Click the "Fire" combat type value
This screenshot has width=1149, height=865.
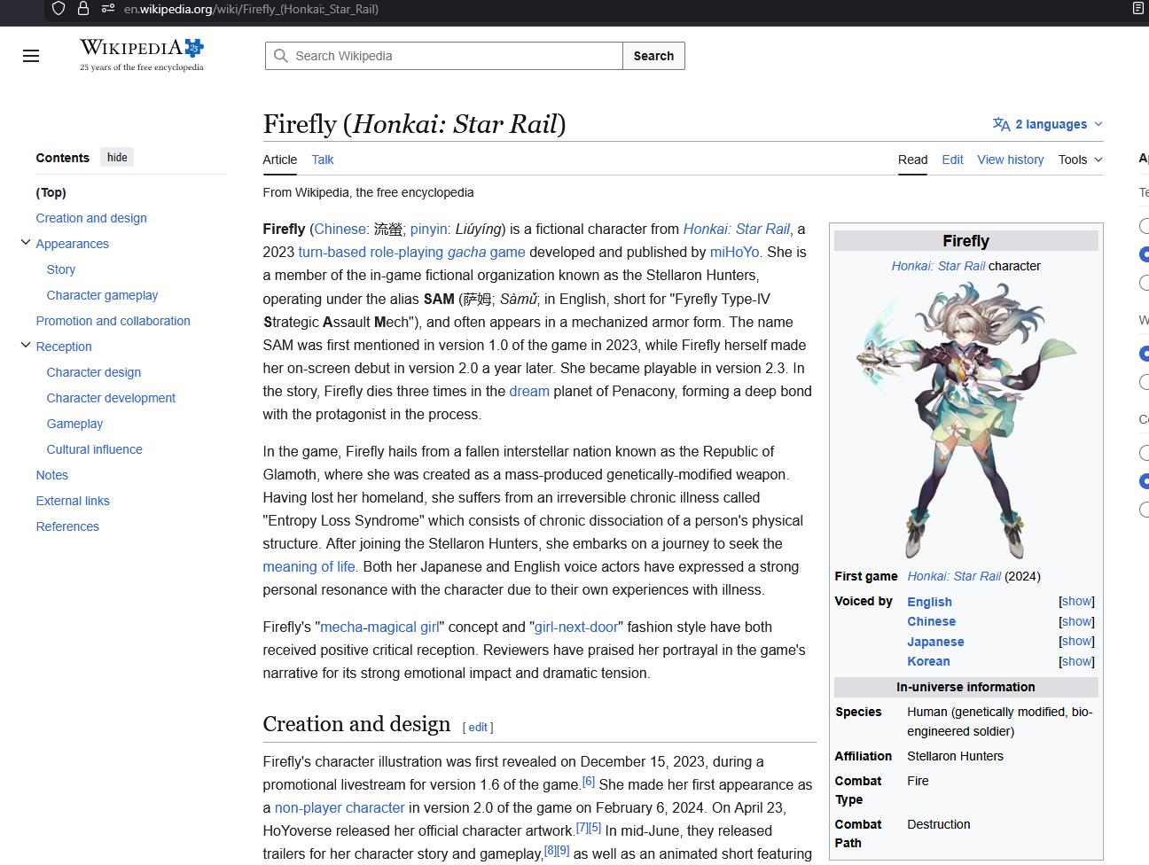918,781
